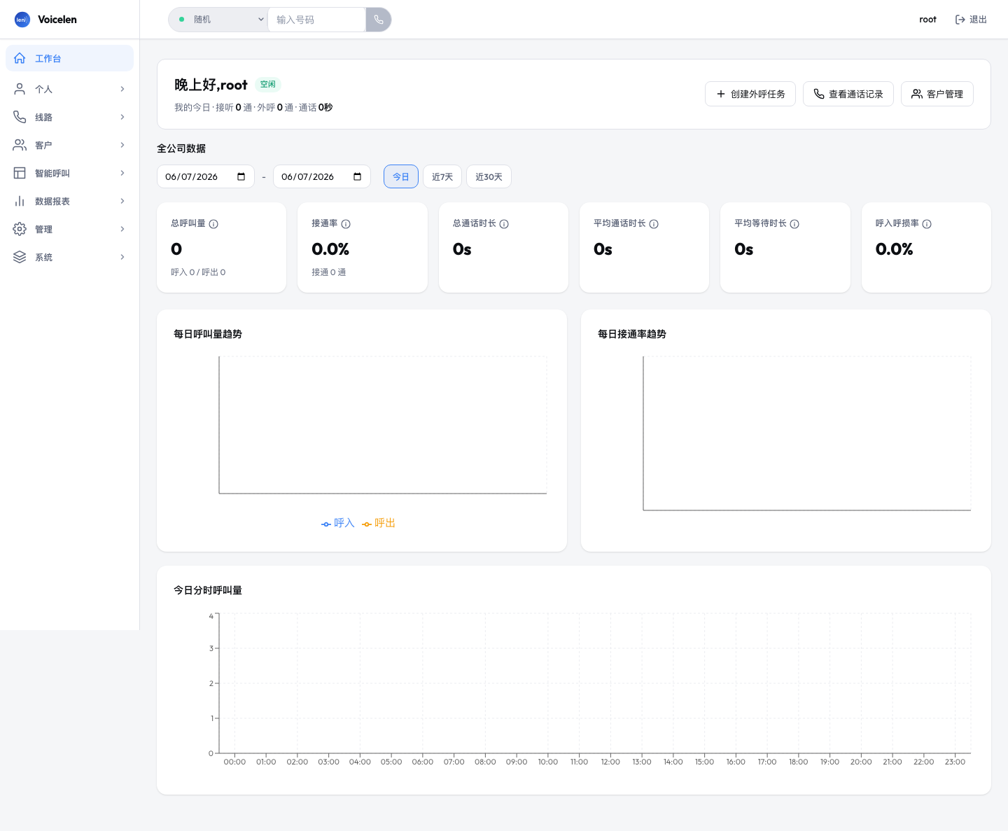Click the 查看通话记录 button
The width and height of the screenshot is (1008, 831).
tap(848, 94)
